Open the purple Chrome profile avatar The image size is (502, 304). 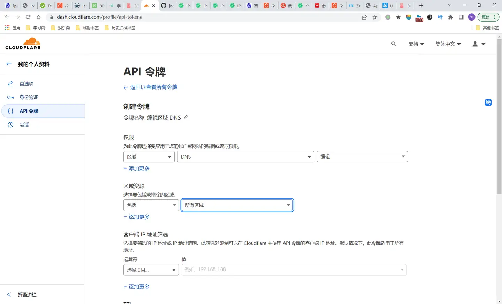point(471,17)
